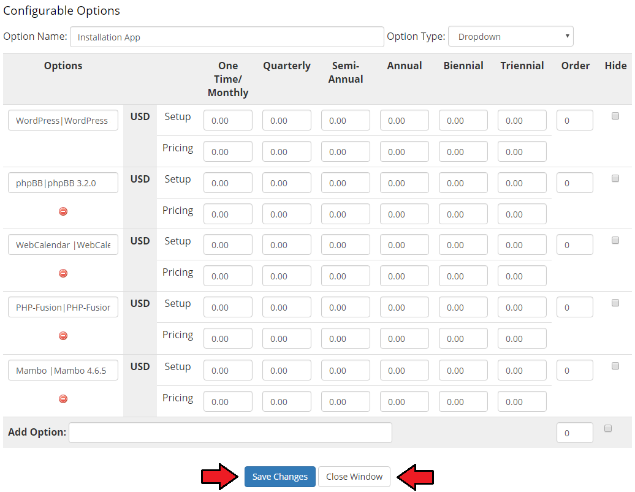Open the Option Type dropdown

tap(511, 36)
